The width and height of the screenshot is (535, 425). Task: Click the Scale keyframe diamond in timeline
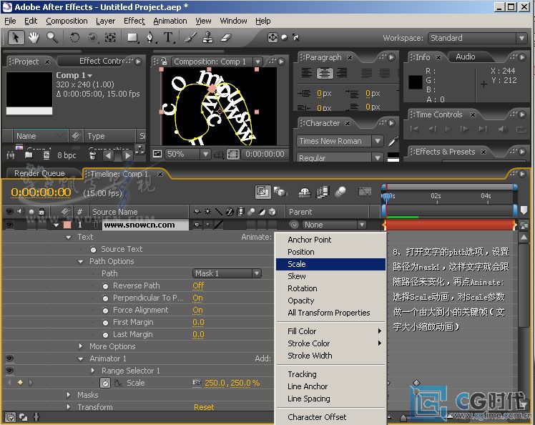coord(416,383)
